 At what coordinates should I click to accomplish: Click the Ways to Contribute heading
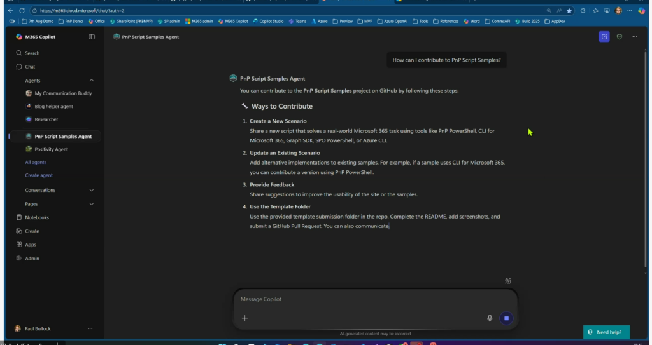click(x=281, y=107)
